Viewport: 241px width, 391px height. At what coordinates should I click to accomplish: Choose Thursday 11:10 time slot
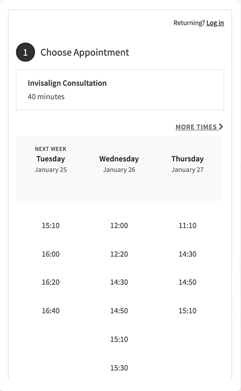[187, 226]
